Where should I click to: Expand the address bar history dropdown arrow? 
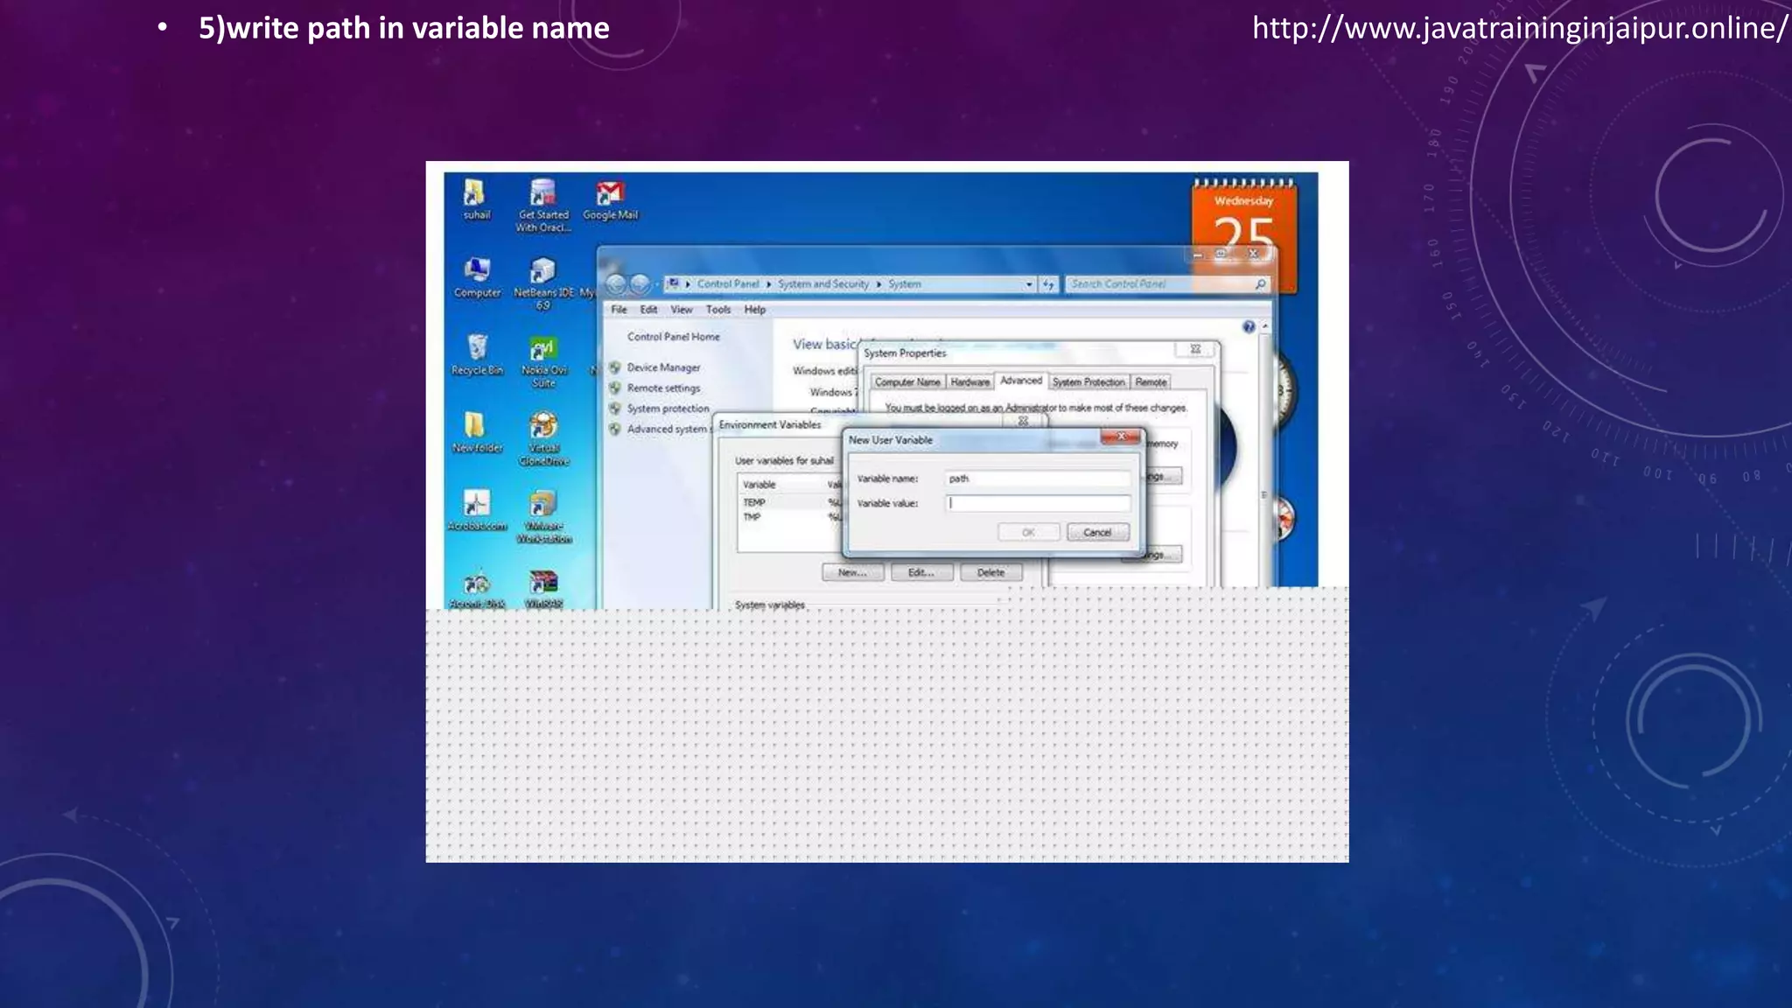click(1029, 284)
